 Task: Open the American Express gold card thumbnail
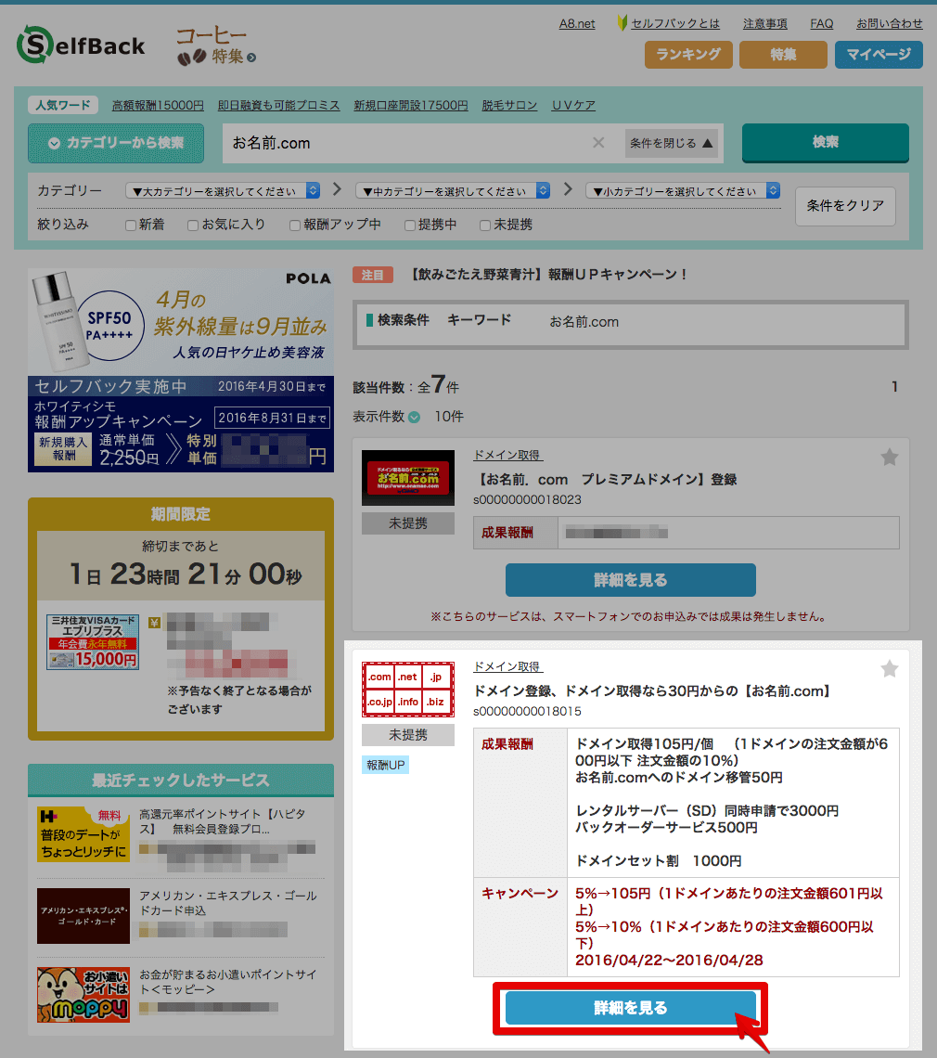click(83, 916)
